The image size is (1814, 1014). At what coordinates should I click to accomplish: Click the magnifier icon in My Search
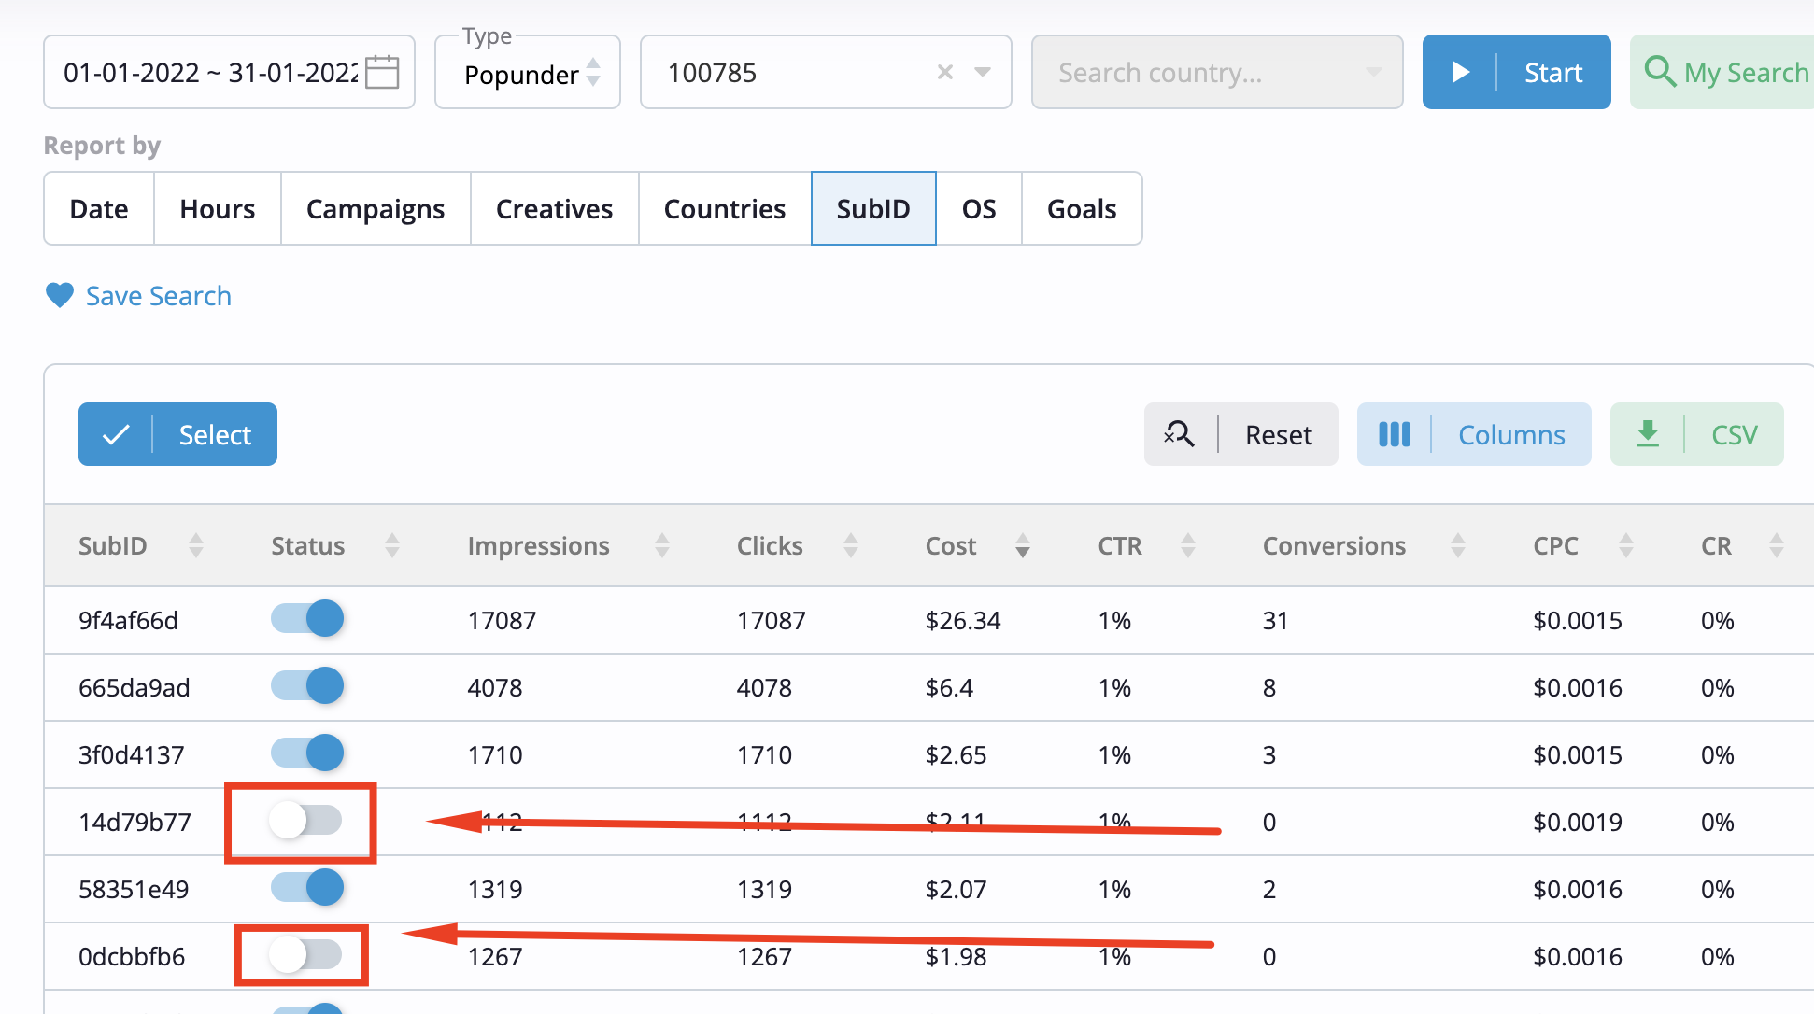[x=1660, y=71]
